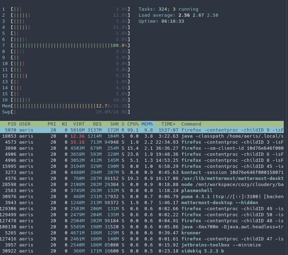Viewport: 288px width, 255px height.
Task: Sort by the CPU% column header
Action: click(133, 124)
